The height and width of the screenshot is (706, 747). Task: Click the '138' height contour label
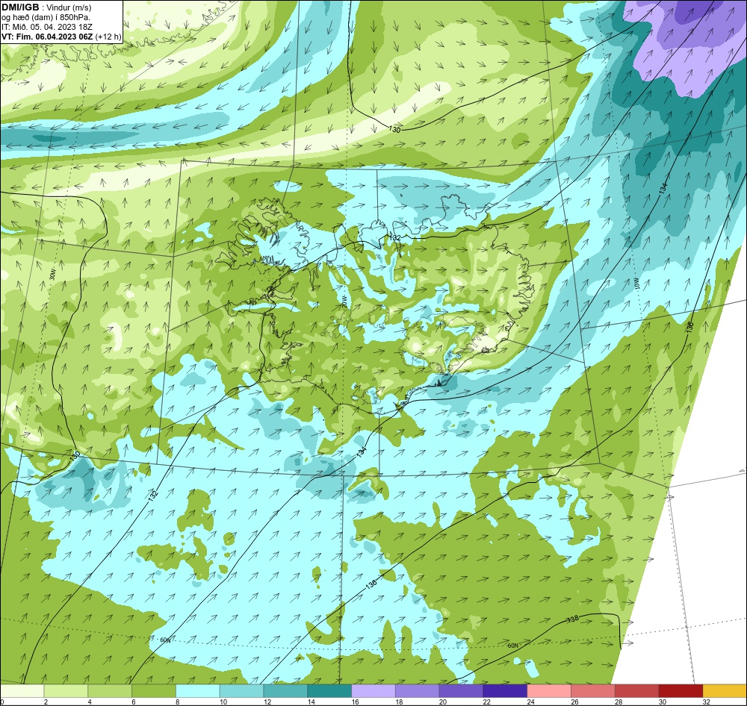coord(573,619)
